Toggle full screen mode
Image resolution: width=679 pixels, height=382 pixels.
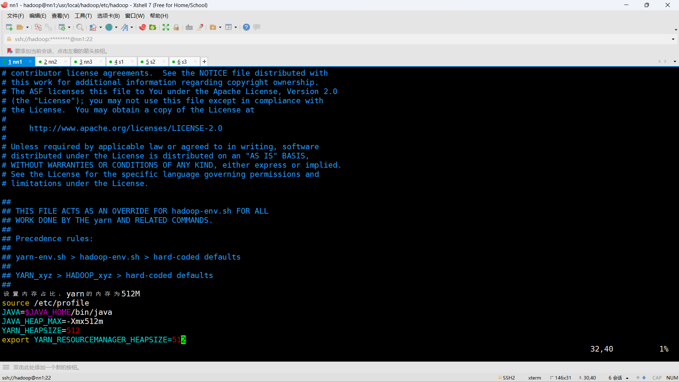point(166,27)
